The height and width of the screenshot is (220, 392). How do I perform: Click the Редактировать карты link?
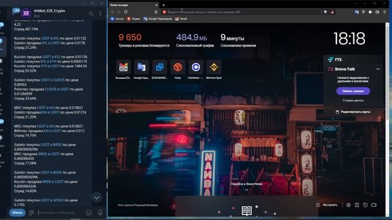[x=353, y=112]
